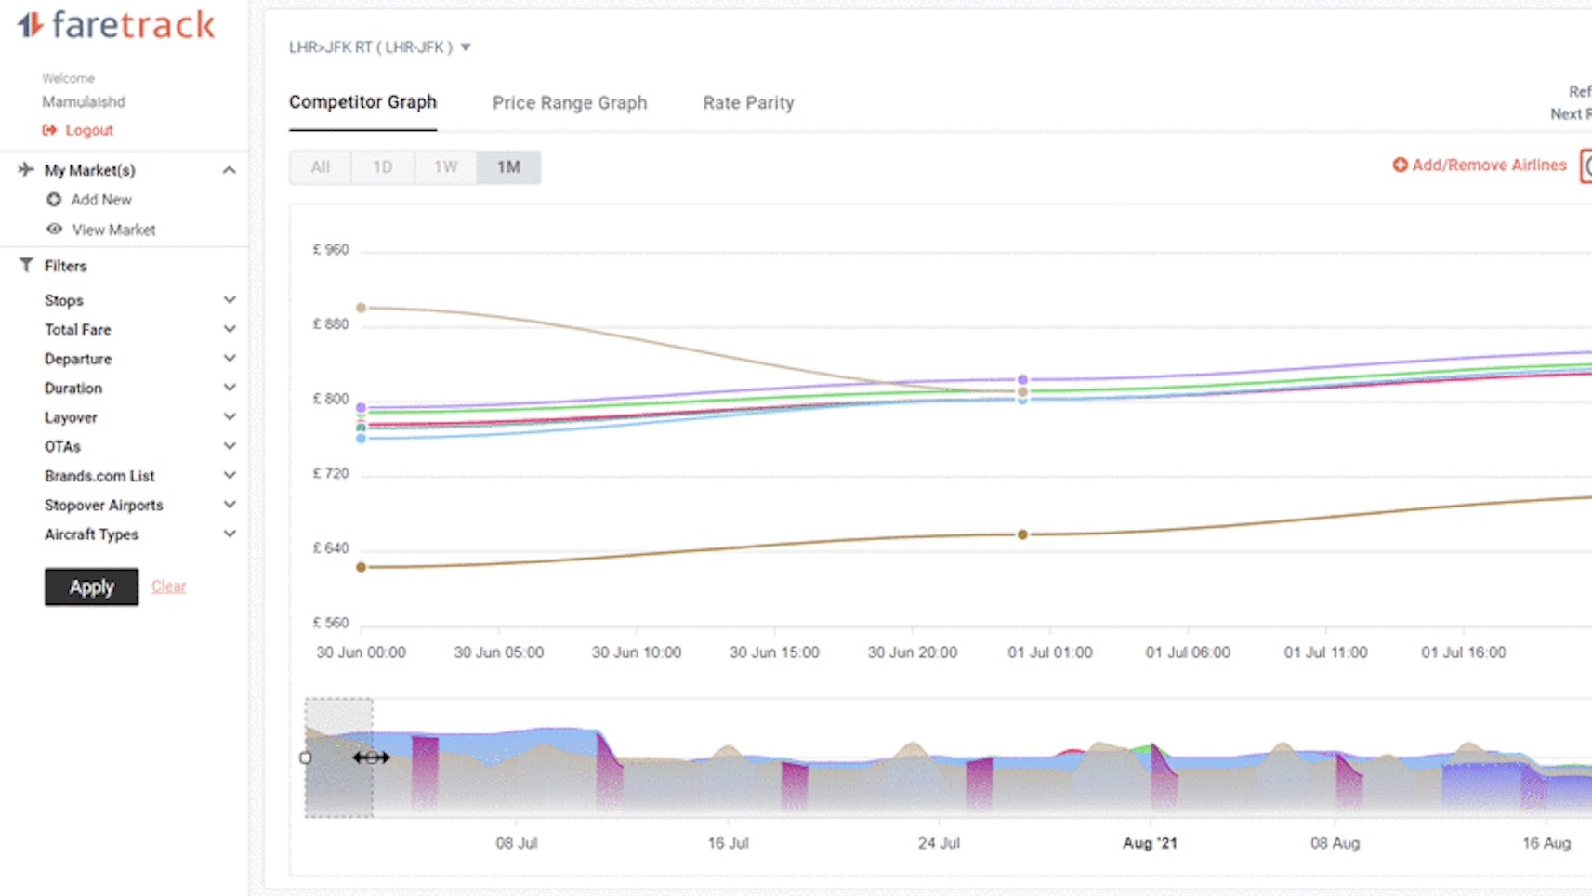Screen dimensions: 1592x896
Task: Click the purple data point at 01 Jul
Action: [1022, 379]
